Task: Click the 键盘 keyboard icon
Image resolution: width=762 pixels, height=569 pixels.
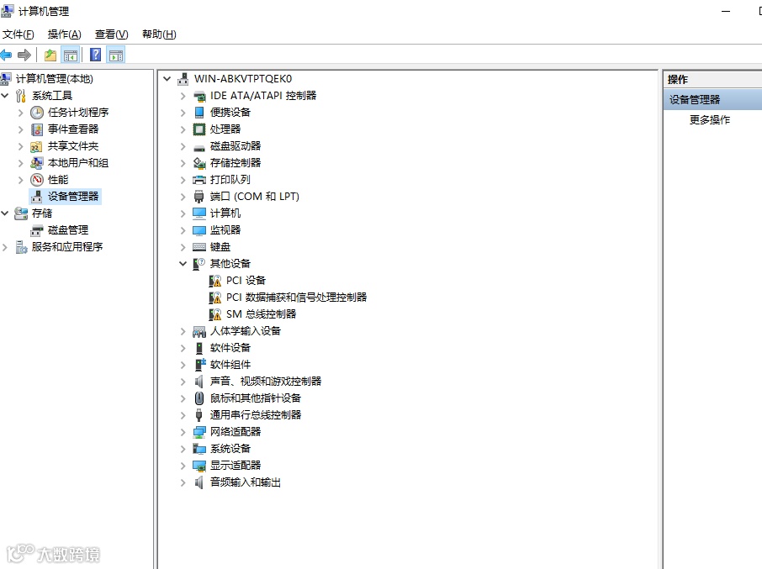Action: 199,247
